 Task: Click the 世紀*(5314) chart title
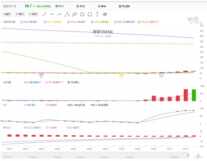[103, 32]
